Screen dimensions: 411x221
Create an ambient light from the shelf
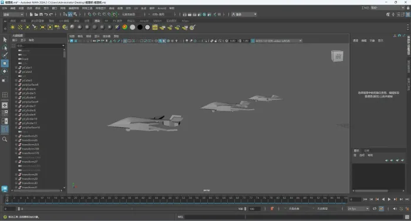12,27
